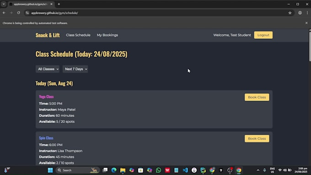Open Task View from the taskbar

[x=105, y=170]
